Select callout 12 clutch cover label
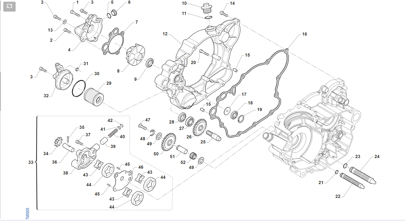The height and width of the screenshot is (221, 405). click(165, 34)
